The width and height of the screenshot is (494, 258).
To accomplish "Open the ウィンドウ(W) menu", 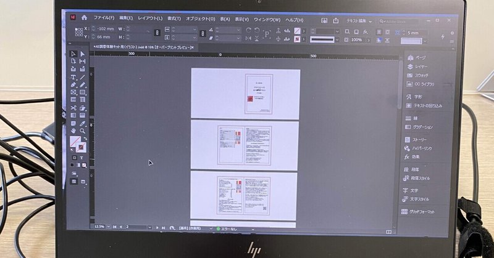I will pyautogui.click(x=267, y=20).
